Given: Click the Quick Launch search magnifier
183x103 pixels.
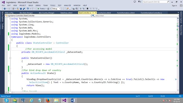Looking at the screenshot, I should point(168,2).
